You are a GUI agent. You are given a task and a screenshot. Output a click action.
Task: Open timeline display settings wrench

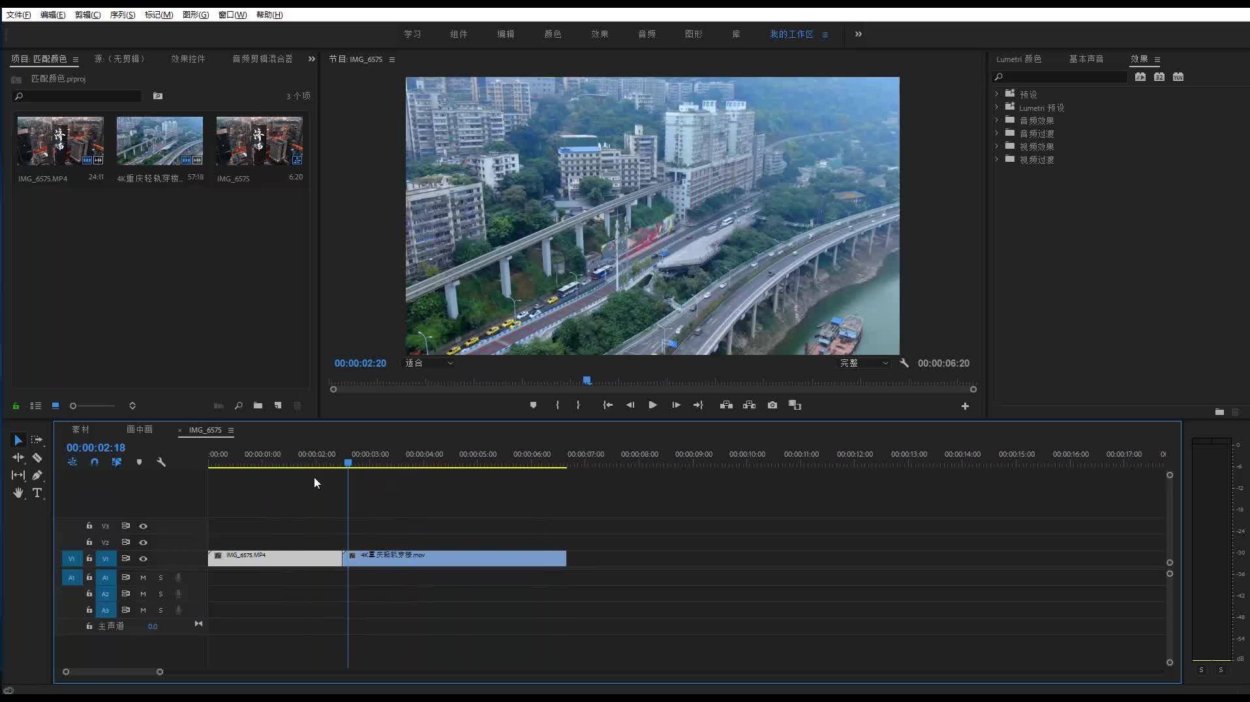(161, 462)
